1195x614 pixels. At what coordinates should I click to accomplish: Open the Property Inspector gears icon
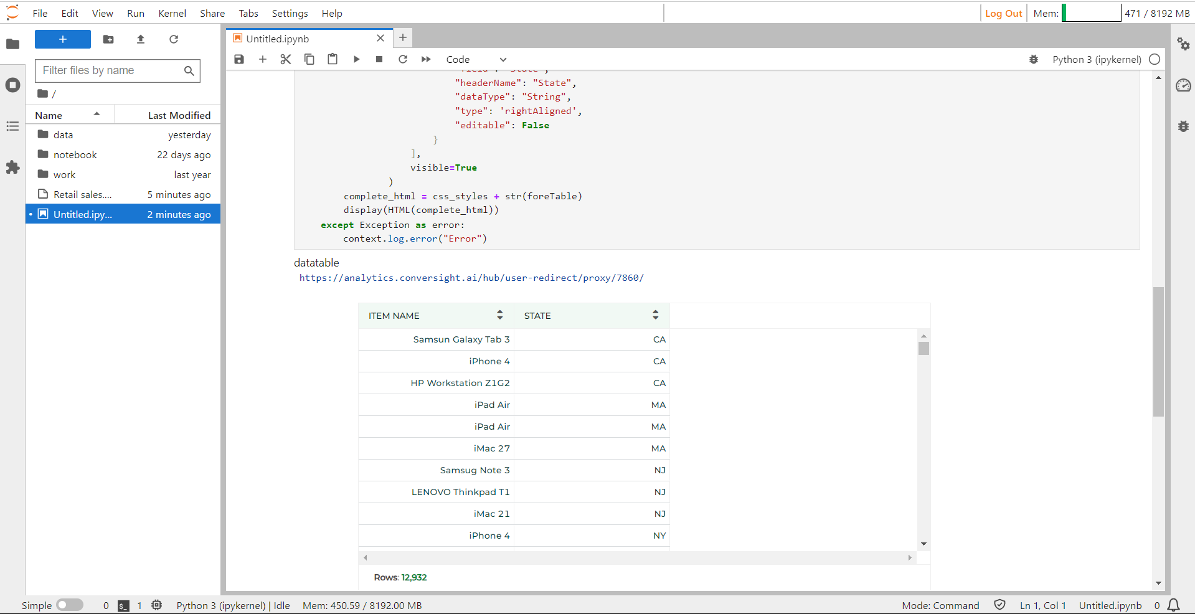[x=1183, y=44]
